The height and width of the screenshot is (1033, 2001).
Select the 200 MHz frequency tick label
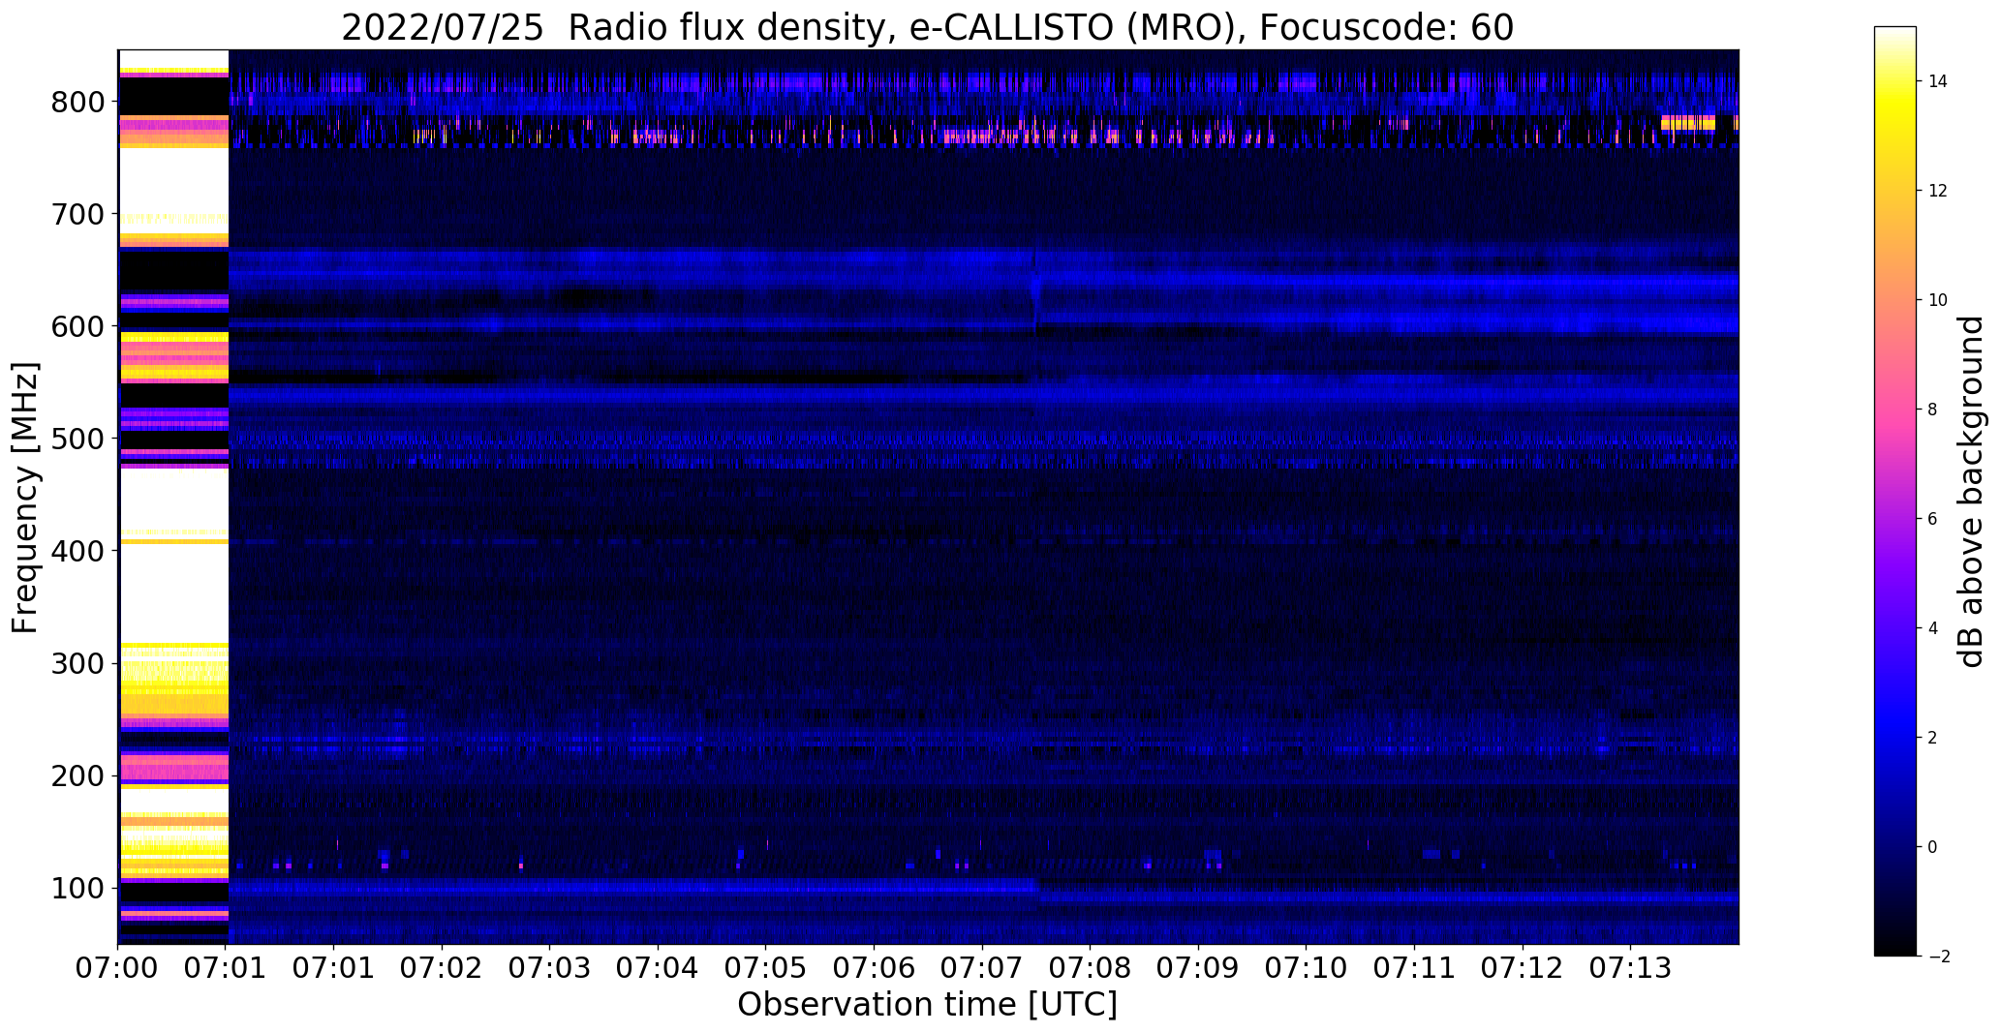[77, 775]
